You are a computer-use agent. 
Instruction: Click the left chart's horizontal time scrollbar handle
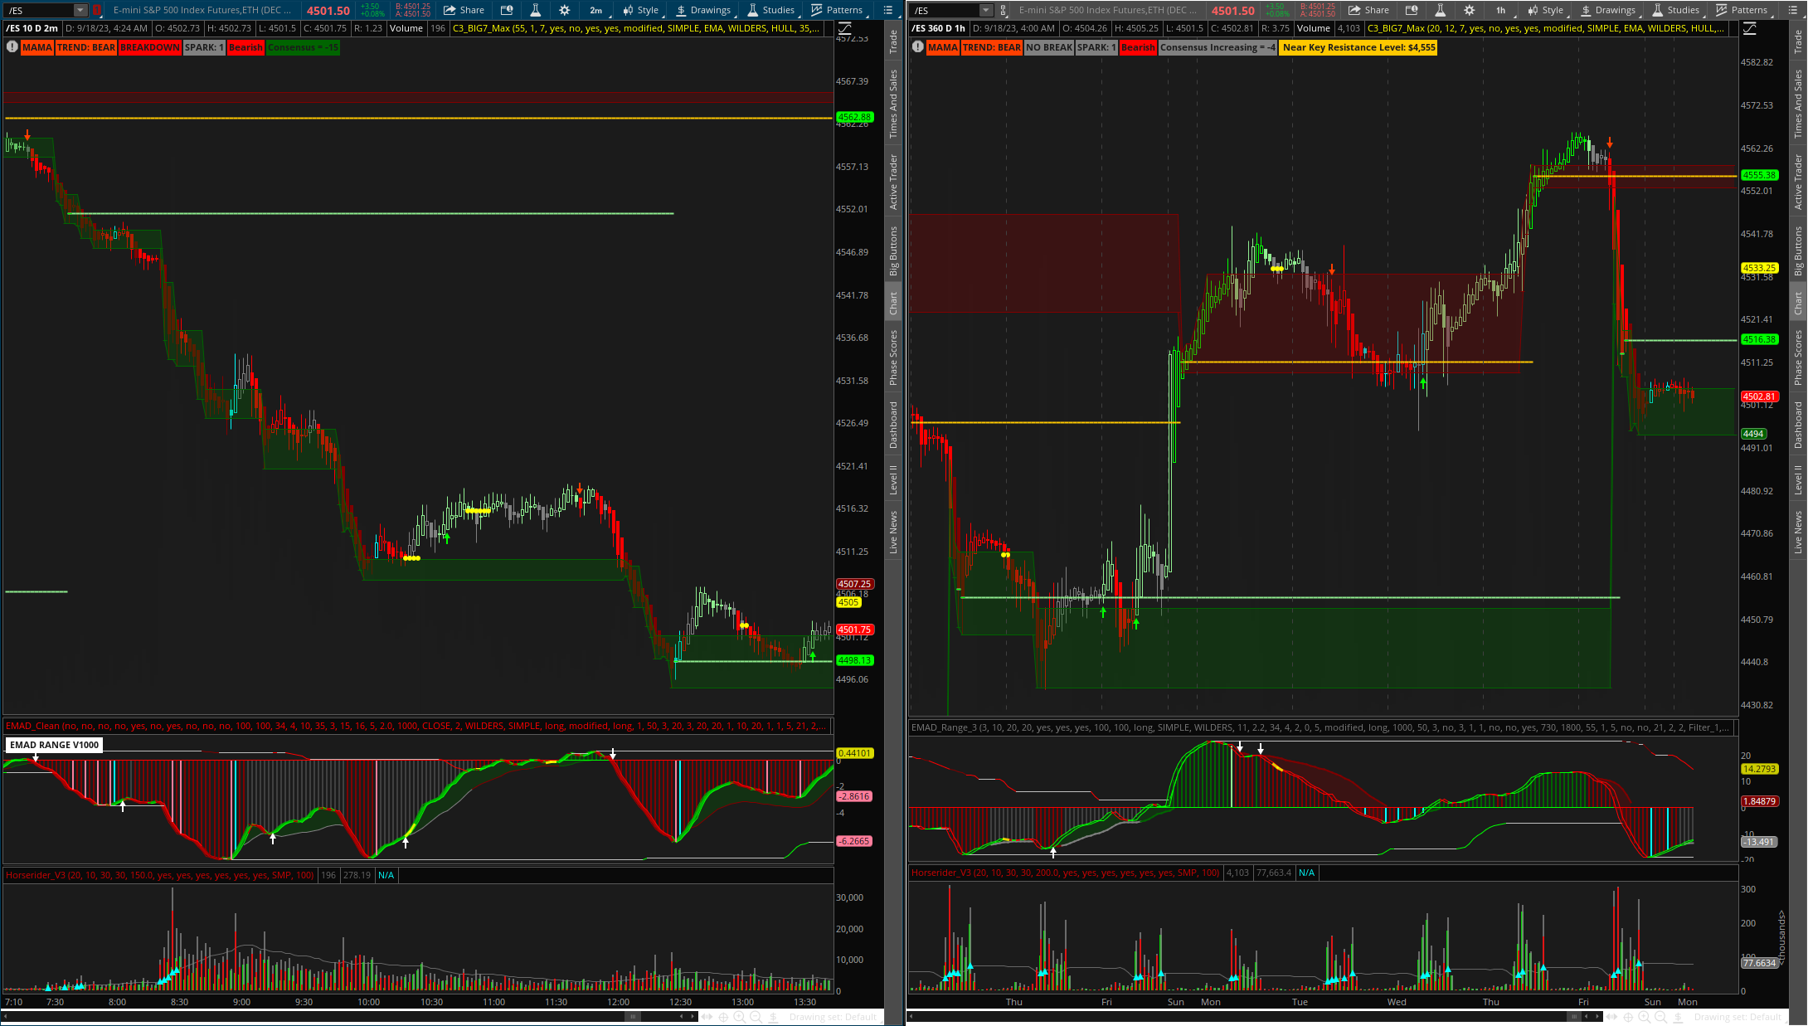[632, 1016]
